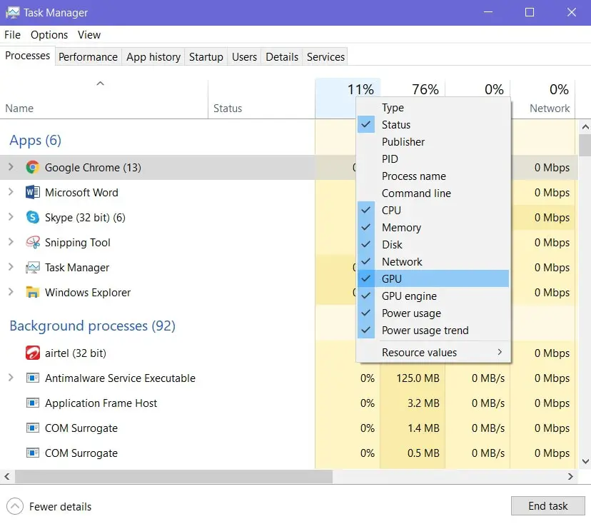
Task: Hide the Memory column
Action: coord(433,228)
